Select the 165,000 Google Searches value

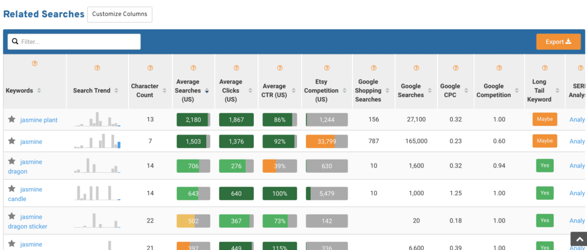pyautogui.click(x=416, y=141)
